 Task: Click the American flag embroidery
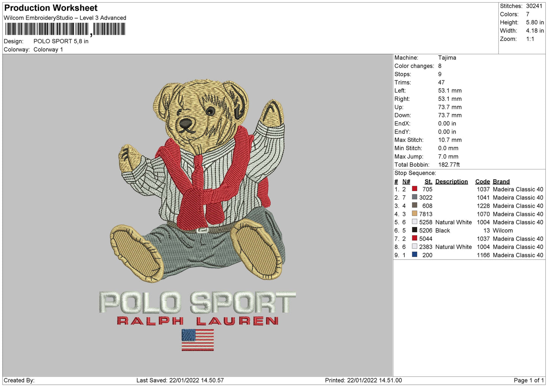coord(198,340)
